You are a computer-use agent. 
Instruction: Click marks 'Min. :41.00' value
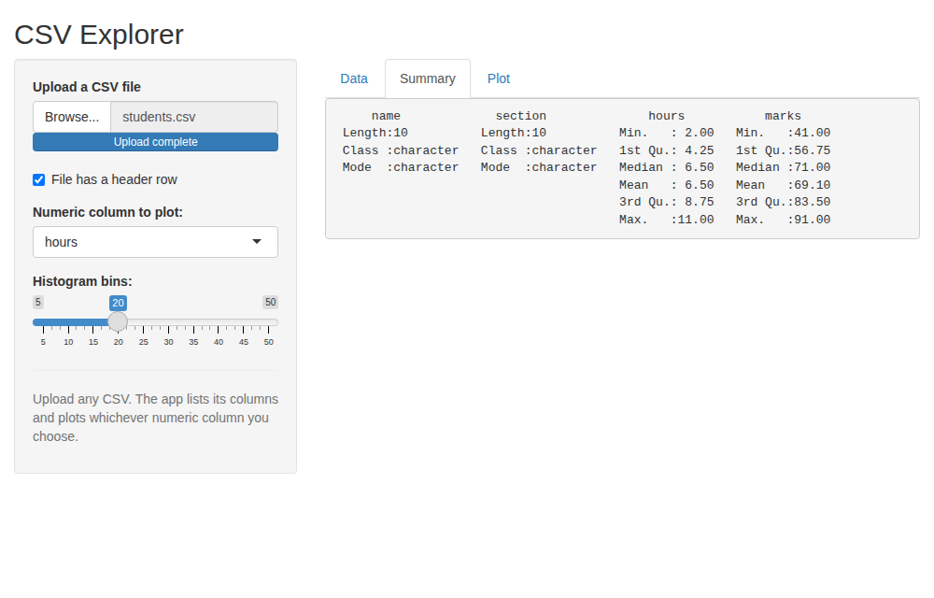[783, 133]
